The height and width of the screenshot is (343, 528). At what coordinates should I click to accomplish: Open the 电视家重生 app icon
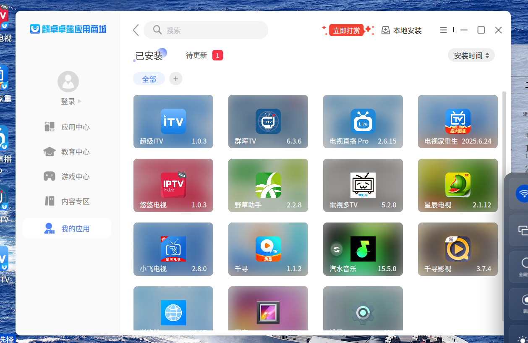pyautogui.click(x=458, y=121)
